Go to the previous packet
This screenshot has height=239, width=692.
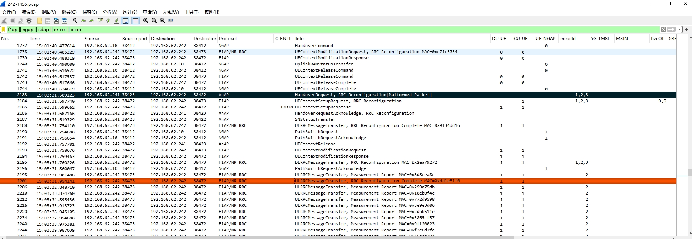pos(83,21)
